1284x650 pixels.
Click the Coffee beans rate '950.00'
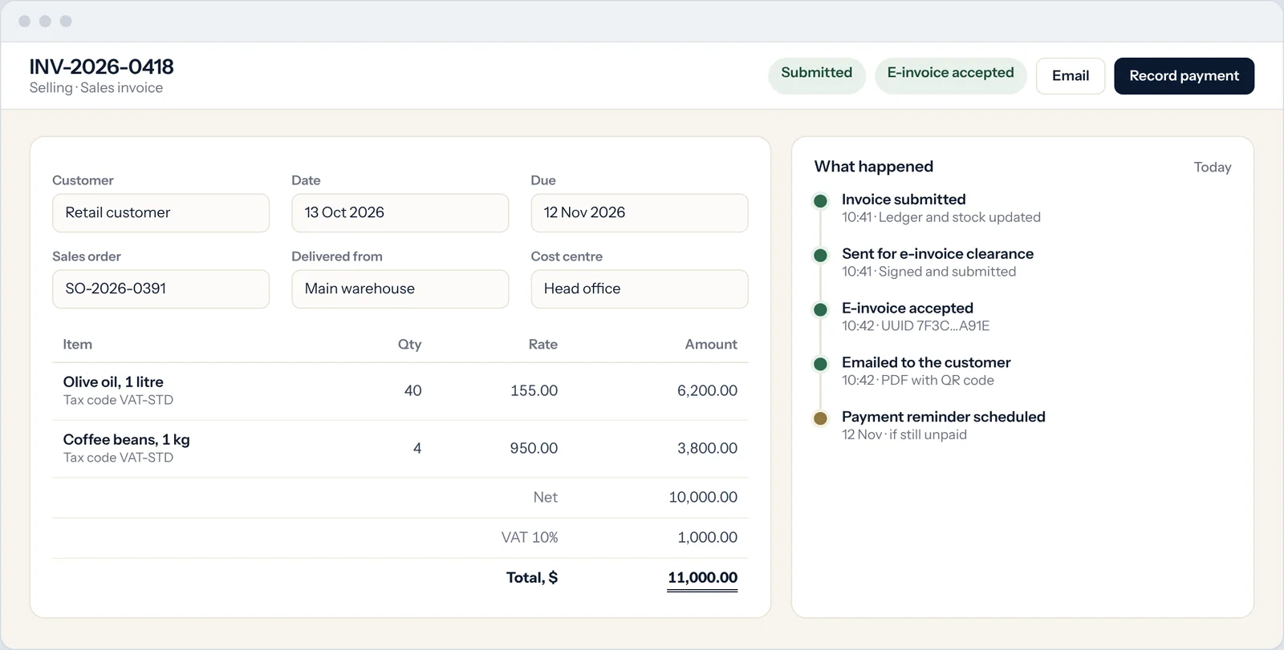tap(534, 449)
